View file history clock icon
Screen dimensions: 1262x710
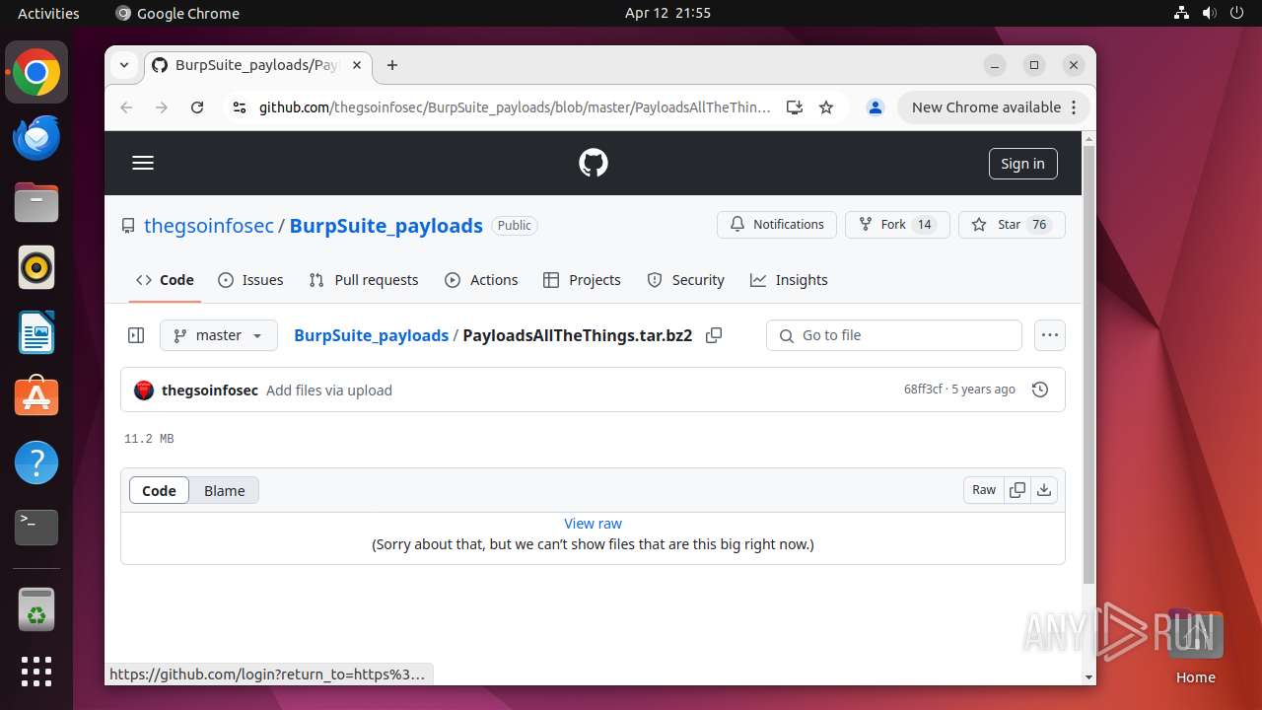[1039, 390]
